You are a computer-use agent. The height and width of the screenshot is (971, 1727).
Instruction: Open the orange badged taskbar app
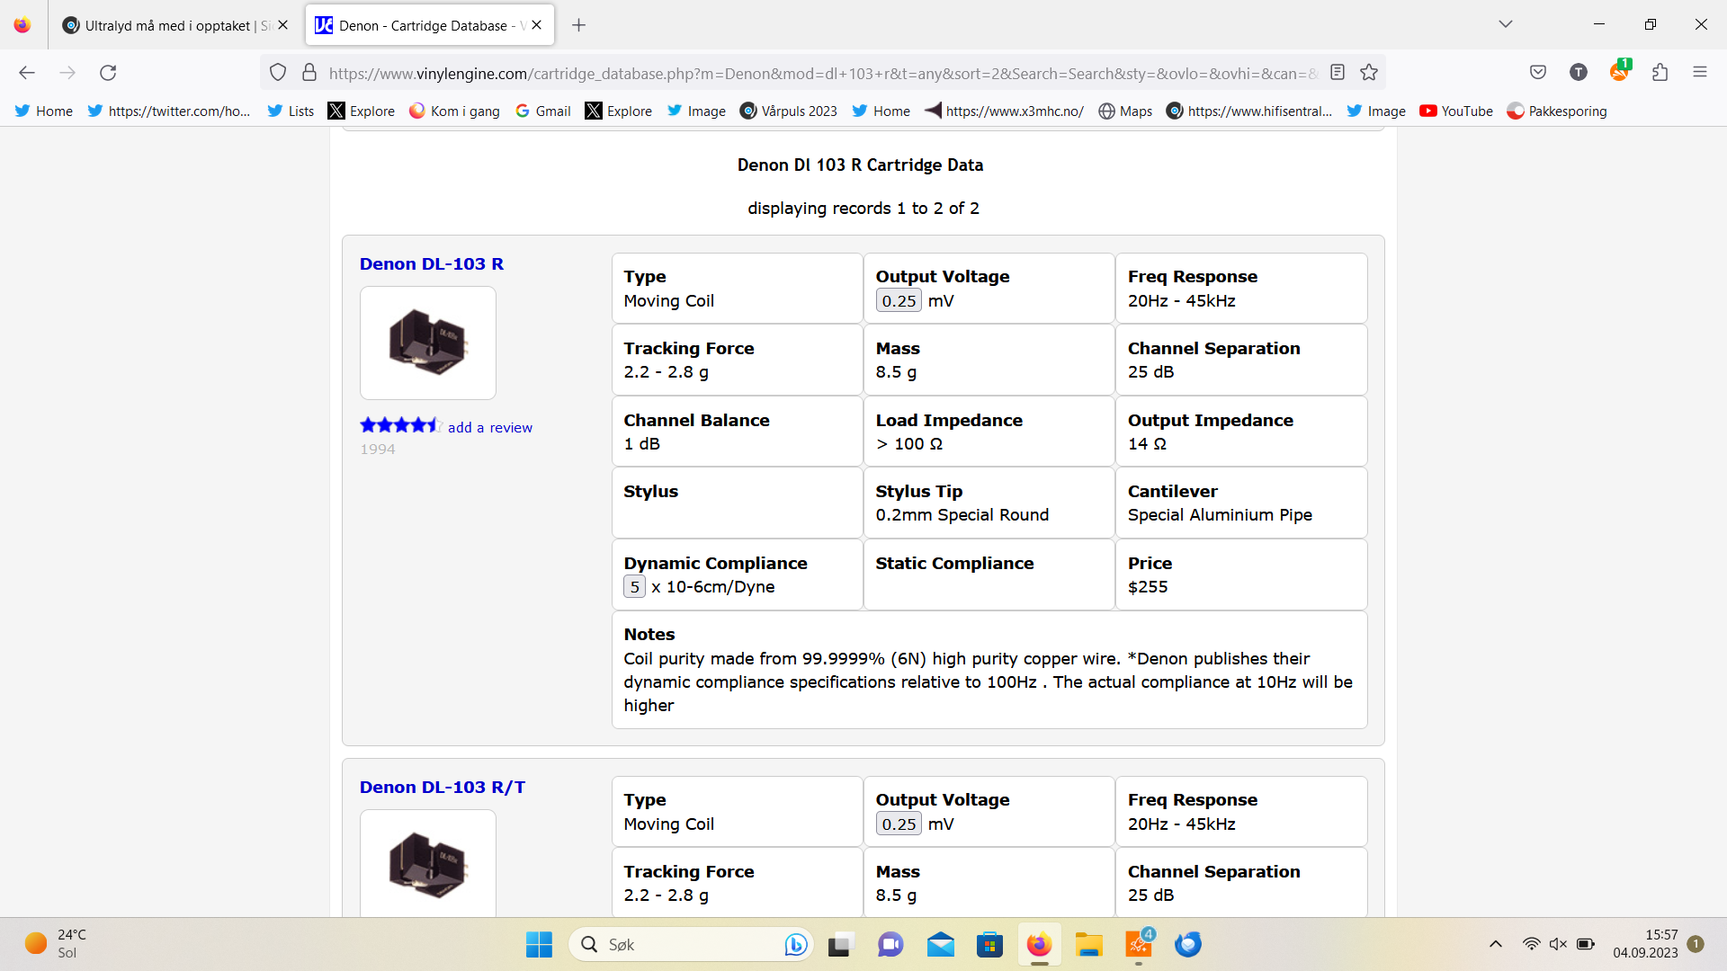point(1139,944)
